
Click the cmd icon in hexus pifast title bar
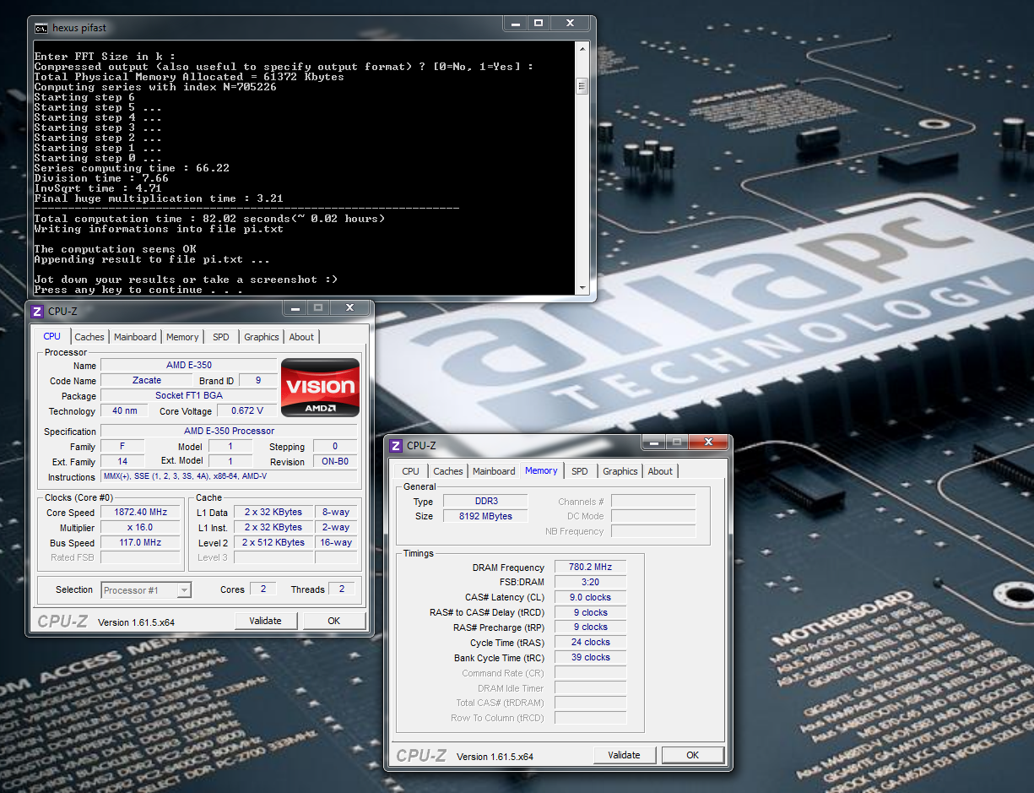[x=41, y=28]
